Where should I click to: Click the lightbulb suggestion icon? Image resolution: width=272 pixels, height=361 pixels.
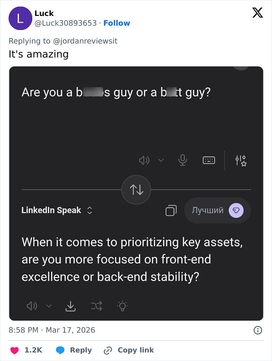[122, 306]
